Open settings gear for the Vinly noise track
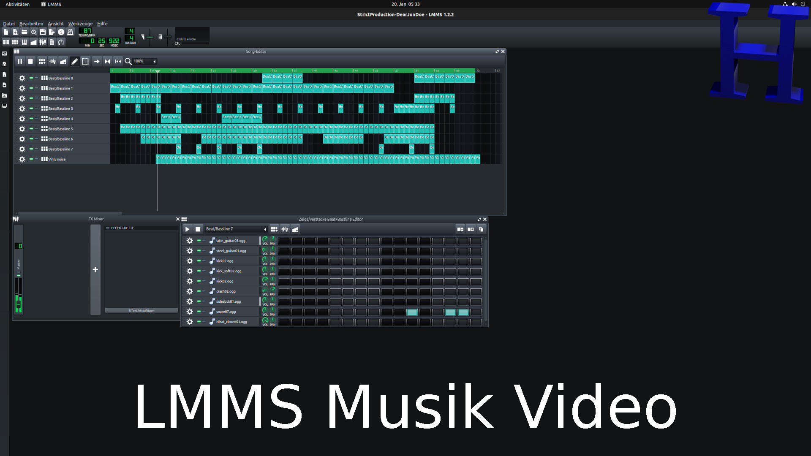The height and width of the screenshot is (456, 811). tap(22, 160)
